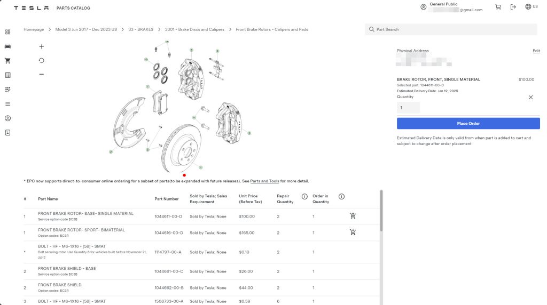Open the vehicle catalog car icon

pyautogui.click(x=7, y=46)
